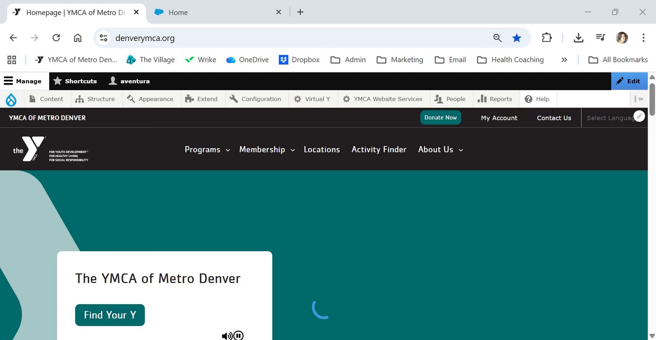Open the OneDrive bookmark

247,59
